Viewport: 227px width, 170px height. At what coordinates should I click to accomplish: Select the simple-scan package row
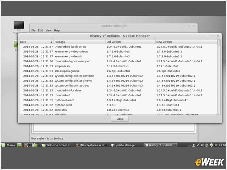[x=118, y=66]
